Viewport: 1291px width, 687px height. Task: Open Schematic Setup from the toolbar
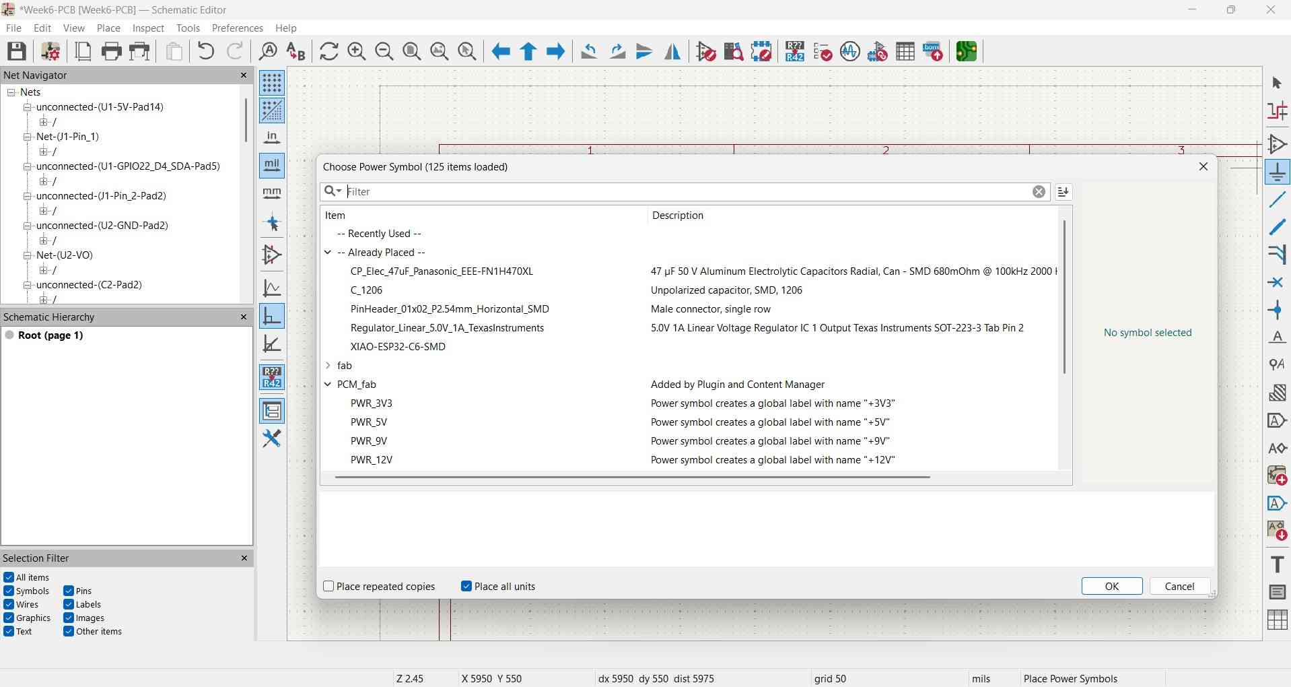(50, 51)
